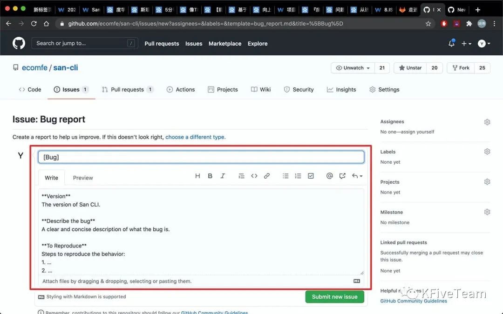Mention a user with the @ icon
Image resolution: width=503 pixels, height=314 pixels.
coord(329,175)
